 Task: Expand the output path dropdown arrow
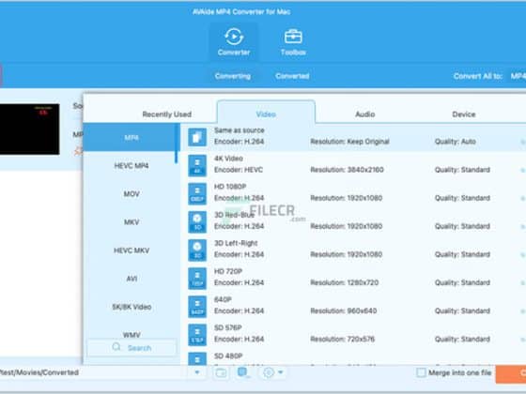(197, 372)
